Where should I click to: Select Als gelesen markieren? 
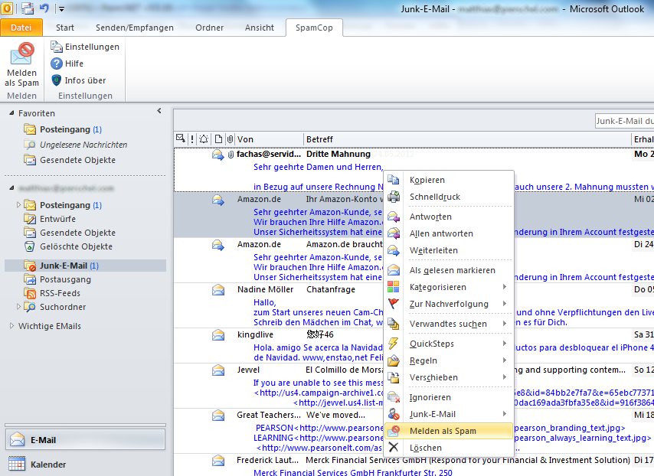click(x=448, y=270)
